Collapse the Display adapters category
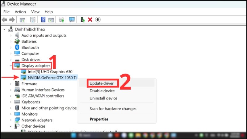Screen dimensions: 247x139 11,66
